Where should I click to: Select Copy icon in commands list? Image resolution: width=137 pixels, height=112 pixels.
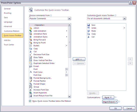(x=31, y=49)
